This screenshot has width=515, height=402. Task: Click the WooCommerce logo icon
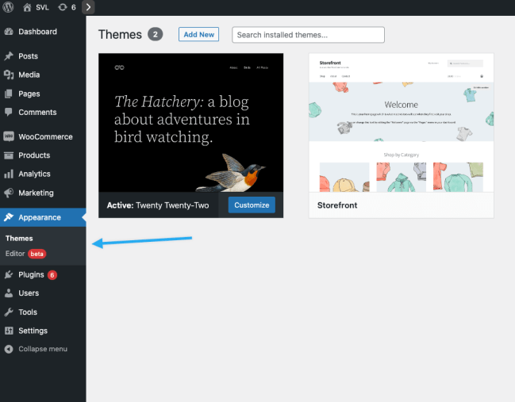point(9,136)
